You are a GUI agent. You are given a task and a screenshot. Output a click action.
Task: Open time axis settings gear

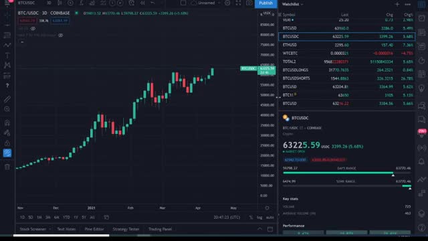pos(267,208)
